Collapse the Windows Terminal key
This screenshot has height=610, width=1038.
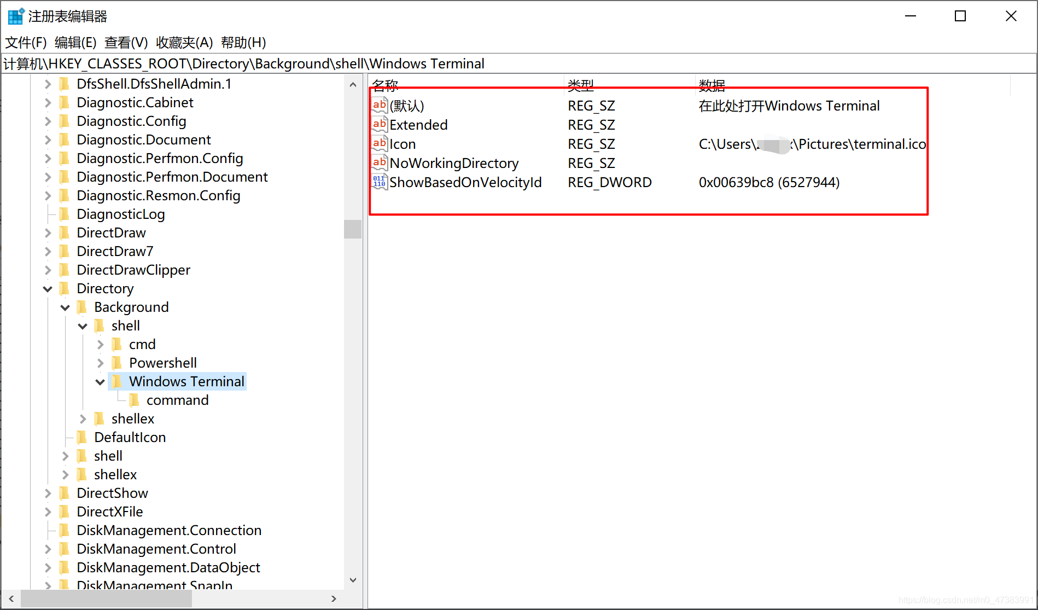point(100,382)
